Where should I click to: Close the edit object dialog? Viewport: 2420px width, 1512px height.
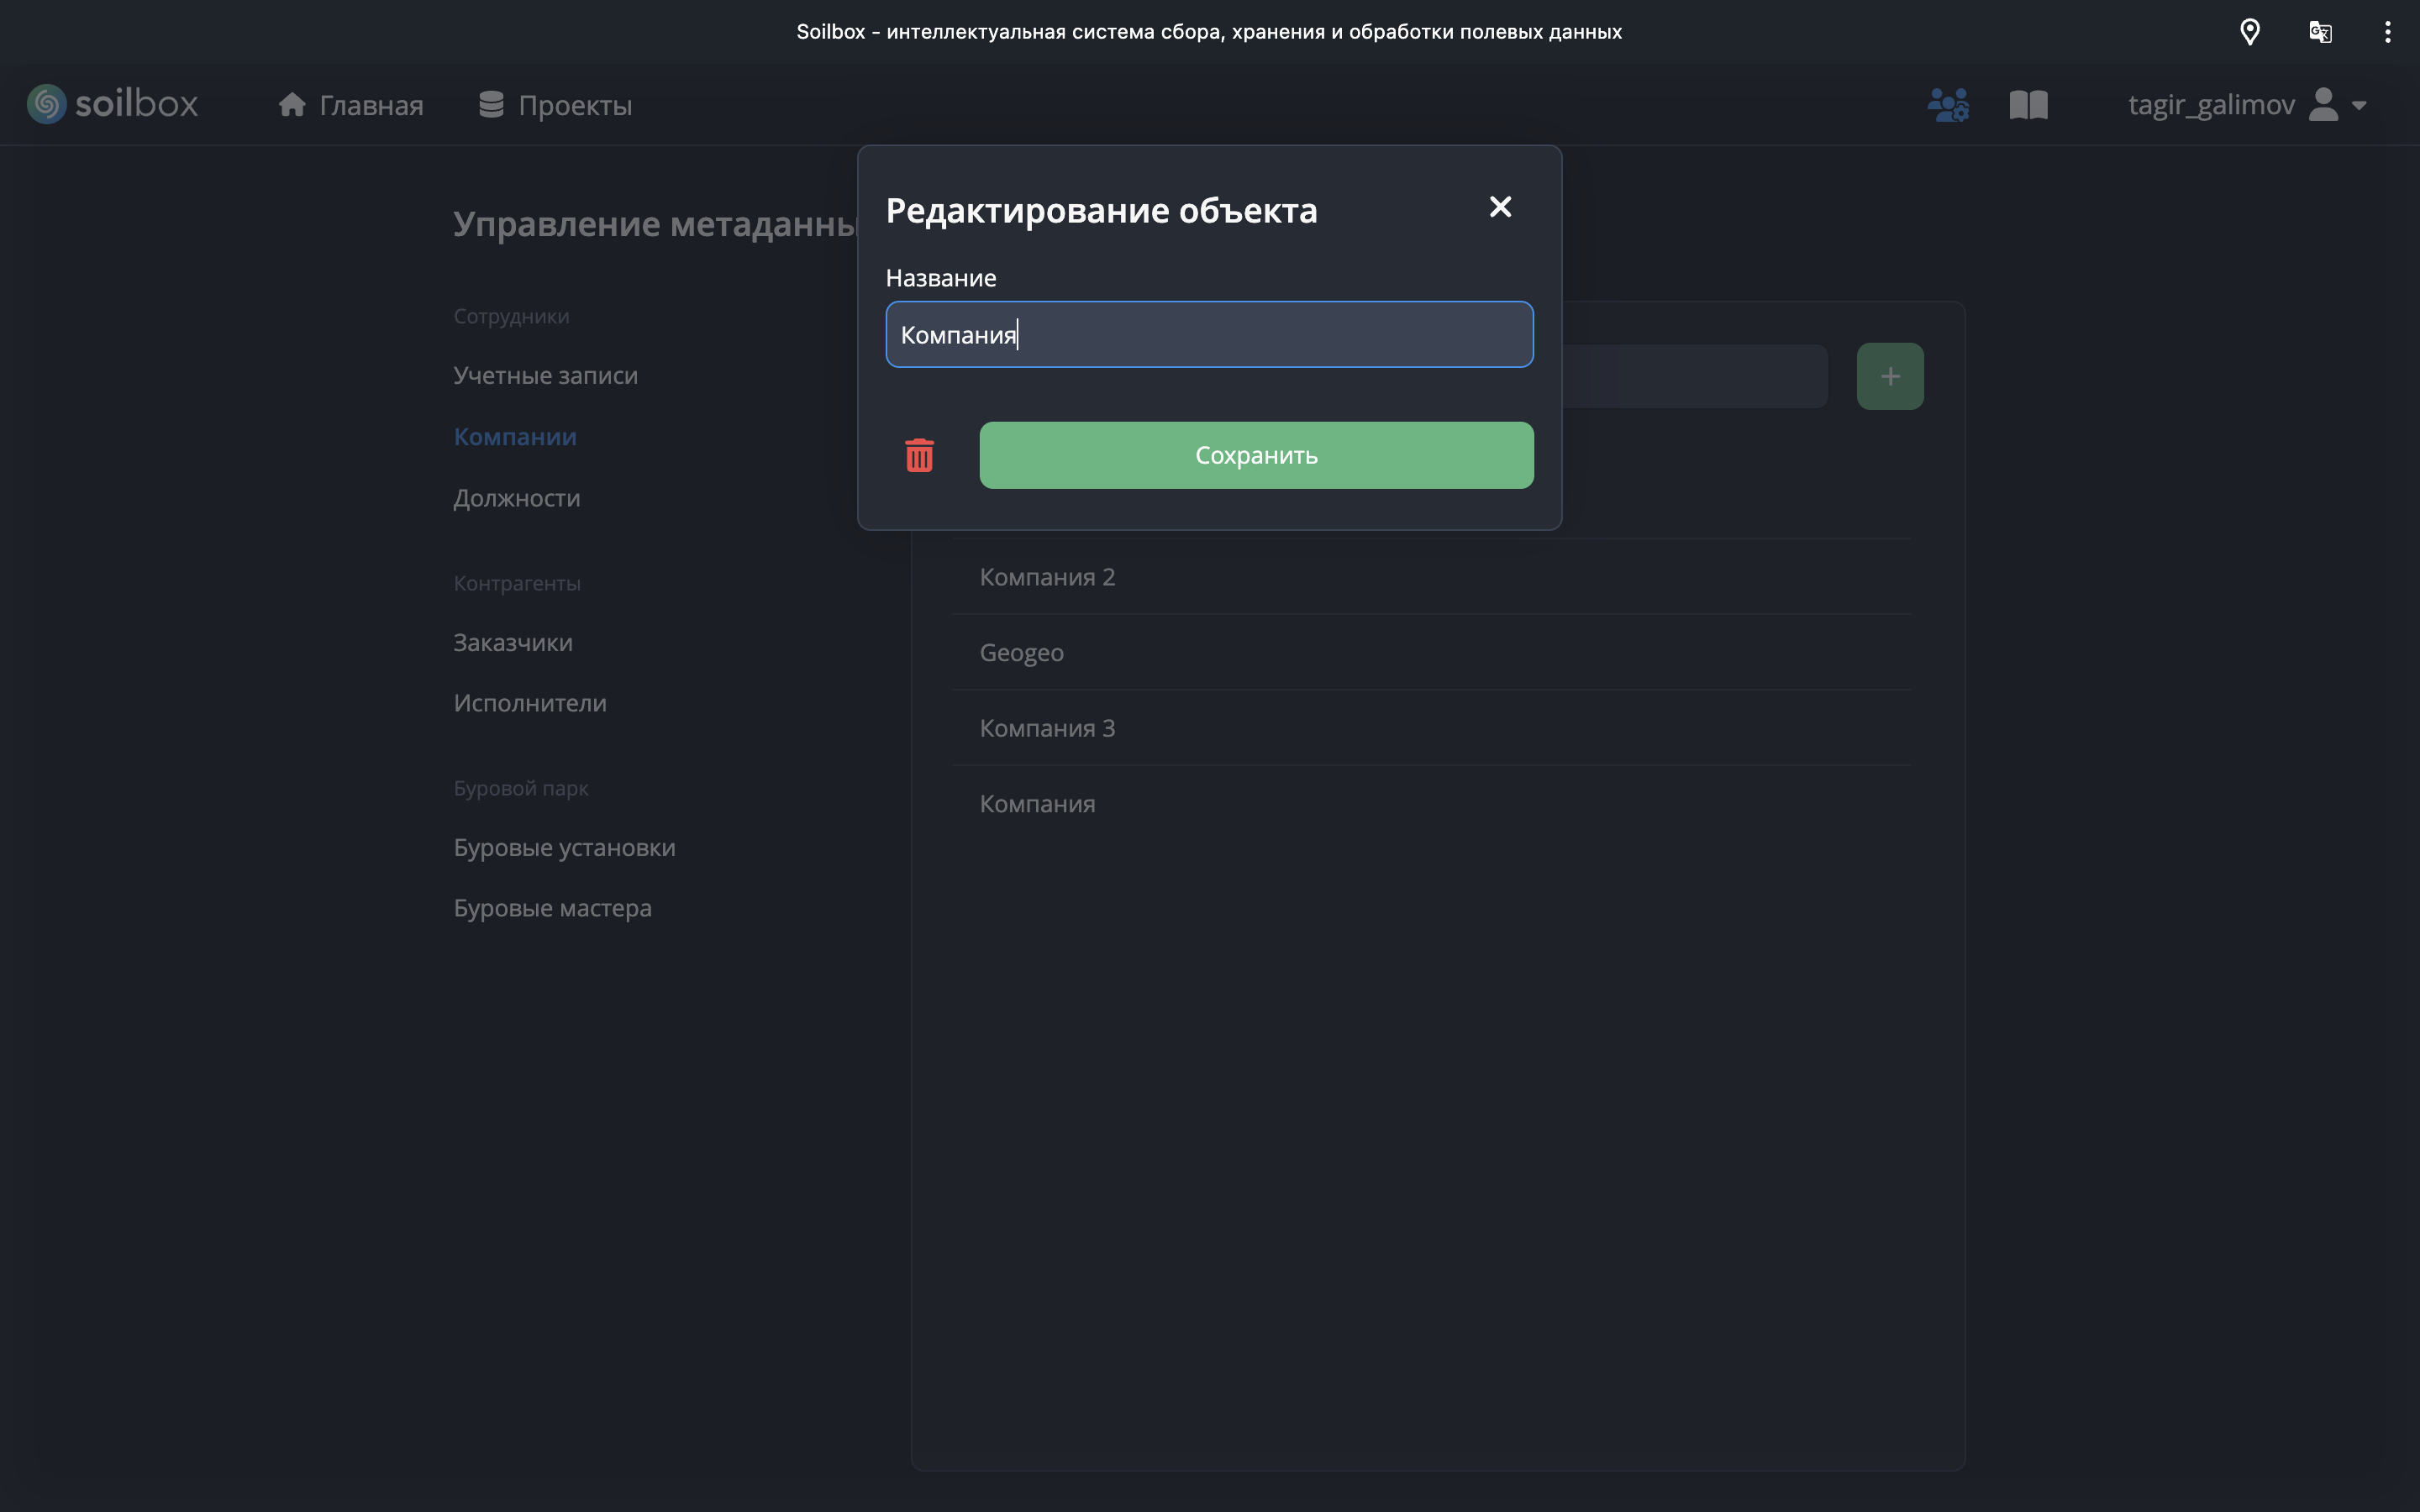1500,207
